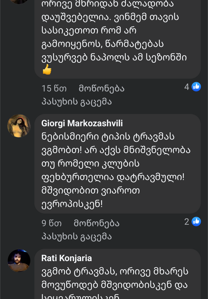Click the thumbs-up reaction icon showing 4 reactions

pyautogui.click(x=196, y=86)
